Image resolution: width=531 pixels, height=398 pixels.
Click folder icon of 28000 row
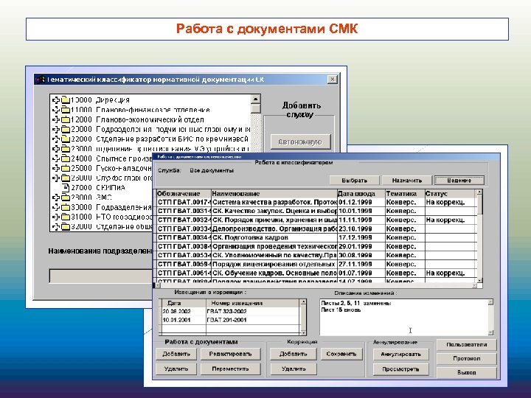(66, 198)
